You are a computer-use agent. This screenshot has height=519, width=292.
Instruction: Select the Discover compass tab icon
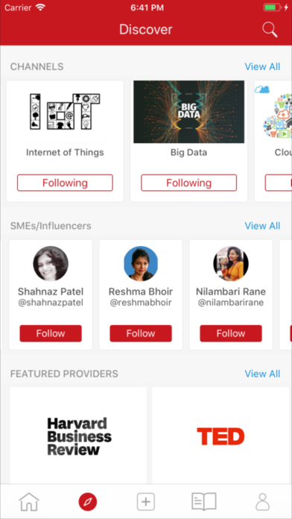click(88, 502)
